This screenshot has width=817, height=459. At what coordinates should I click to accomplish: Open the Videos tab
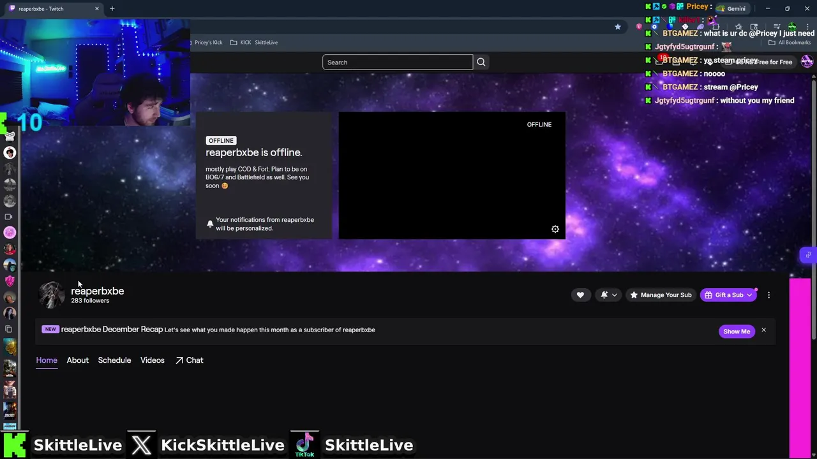point(153,360)
